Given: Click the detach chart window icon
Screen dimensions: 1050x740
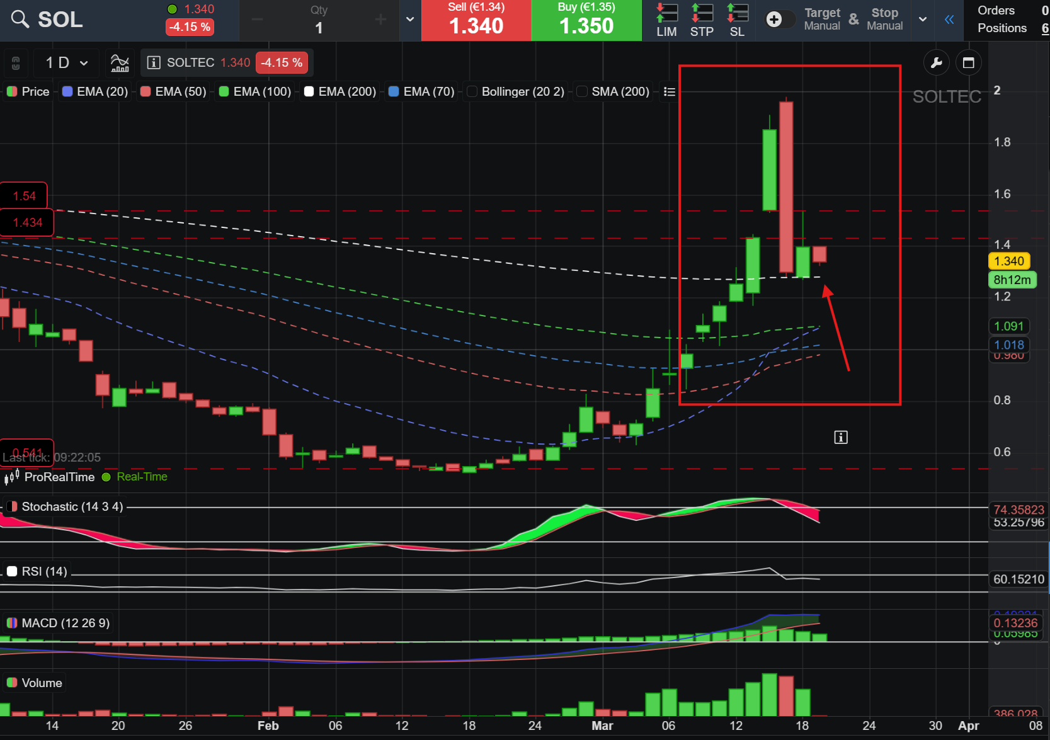Looking at the screenshot, I should point(969,62).
